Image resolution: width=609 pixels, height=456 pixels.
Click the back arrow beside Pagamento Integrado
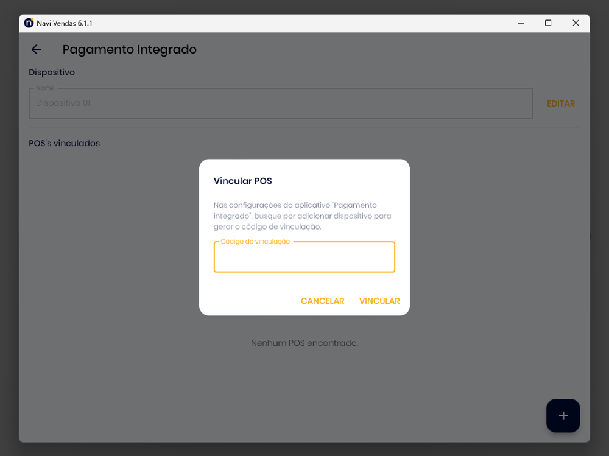[x=36, y=49]
